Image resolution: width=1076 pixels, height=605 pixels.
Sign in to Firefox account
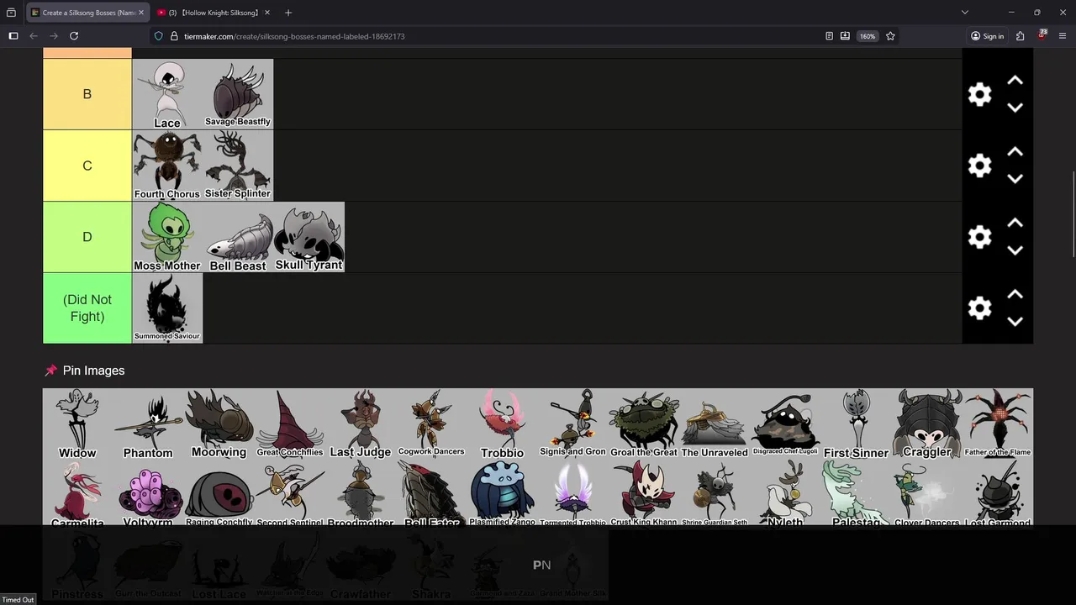click(x=987, y=36)
